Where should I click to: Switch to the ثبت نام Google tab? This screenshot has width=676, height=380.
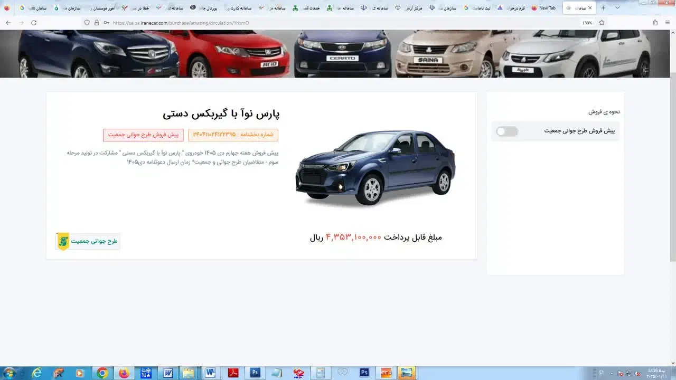coord(477,8)
